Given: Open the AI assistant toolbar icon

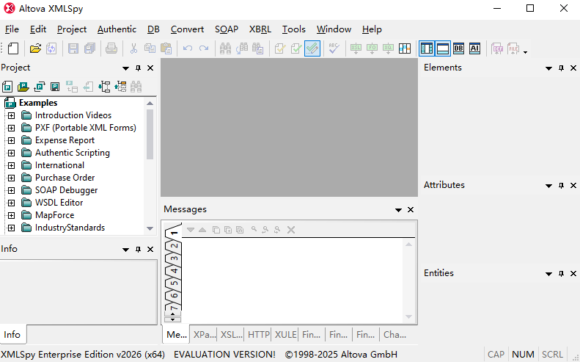Looking at the screenshot, I should point(474,48).
